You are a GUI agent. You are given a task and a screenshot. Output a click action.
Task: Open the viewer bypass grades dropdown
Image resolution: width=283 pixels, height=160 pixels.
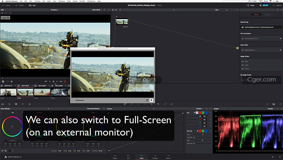pos(4,81)
